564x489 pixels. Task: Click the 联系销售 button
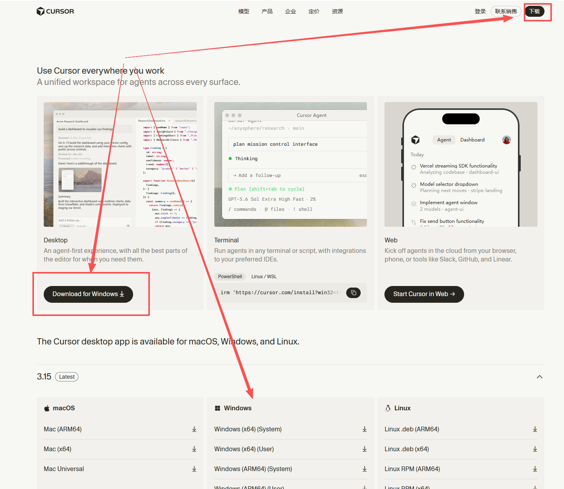[506, 11]
